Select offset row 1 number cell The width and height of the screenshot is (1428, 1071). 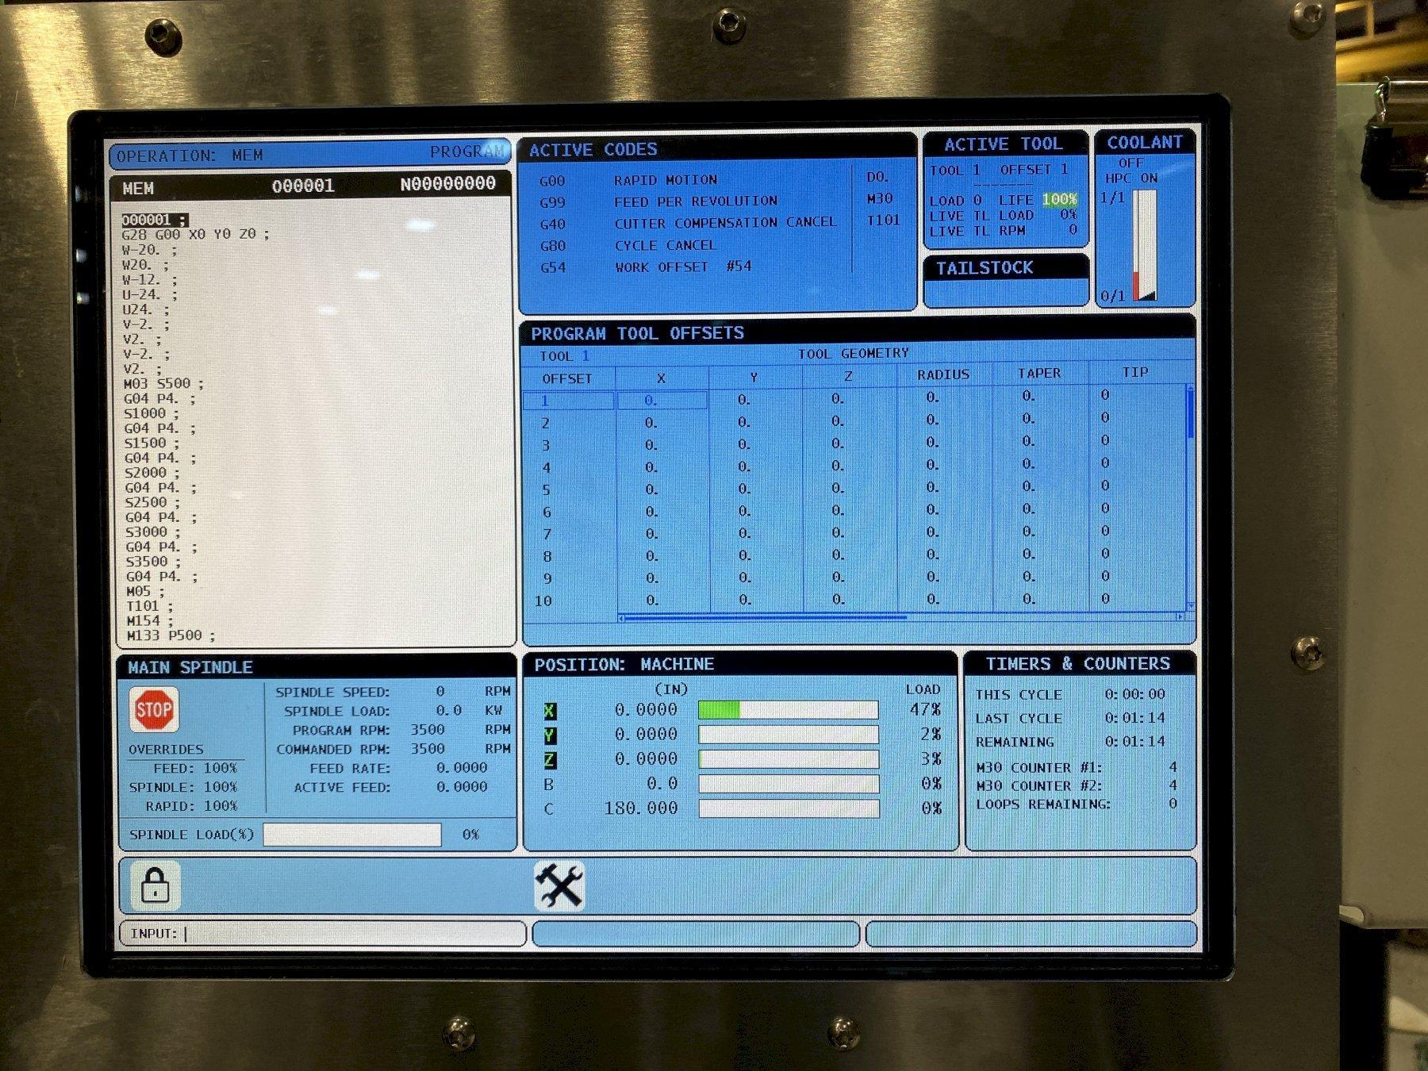[568, 401]
